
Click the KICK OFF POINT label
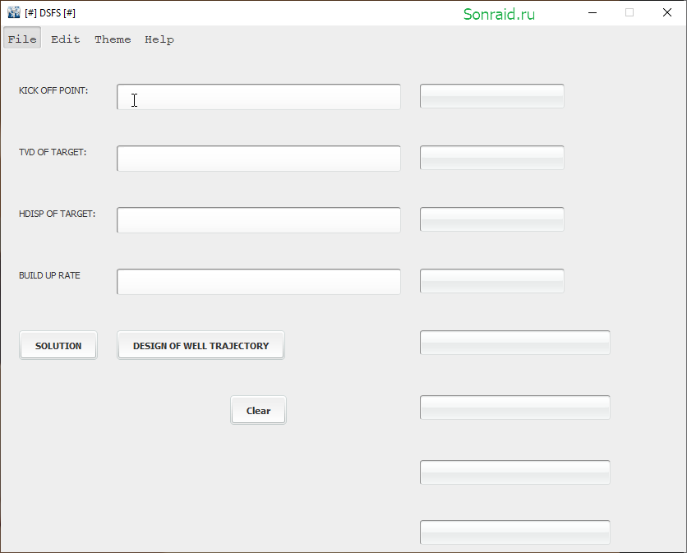click(53, 90)
